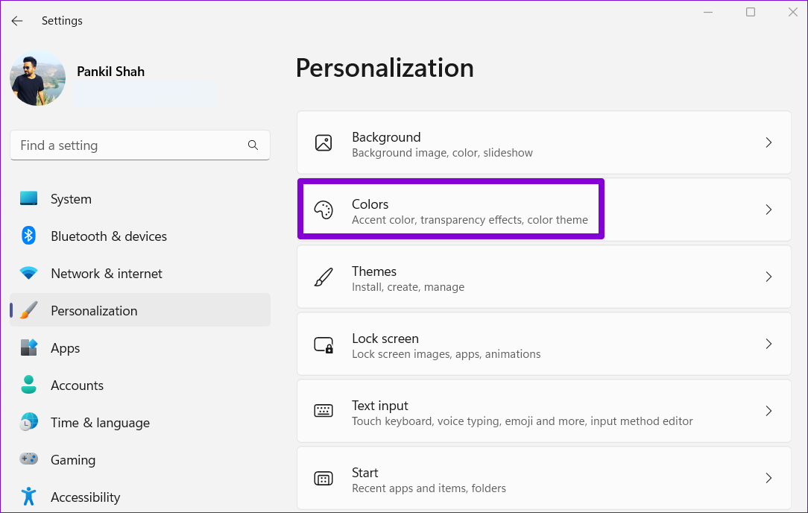Image resolution: width=808 pixels, height=513 pixels.
Task: Open Background title text
Action: tap(386, 137)
